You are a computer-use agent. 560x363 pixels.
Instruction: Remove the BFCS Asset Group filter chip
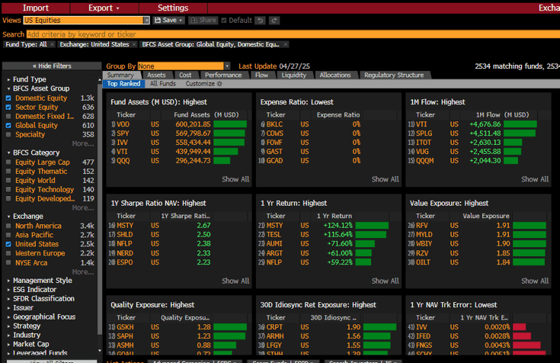click(x=285, y=45)
